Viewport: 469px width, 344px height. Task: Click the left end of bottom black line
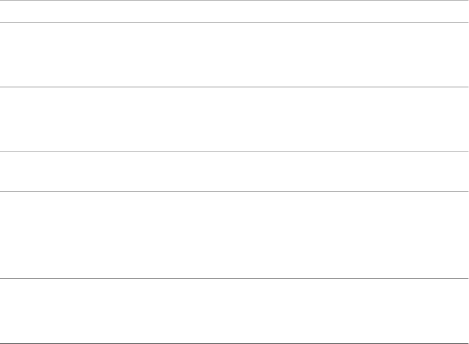2,343
